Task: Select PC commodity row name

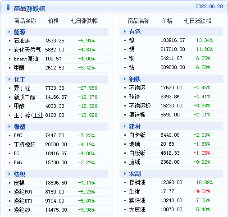Action: point(17,153)
